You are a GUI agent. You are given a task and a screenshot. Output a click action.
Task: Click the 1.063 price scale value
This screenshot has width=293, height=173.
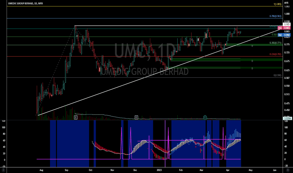287,7
